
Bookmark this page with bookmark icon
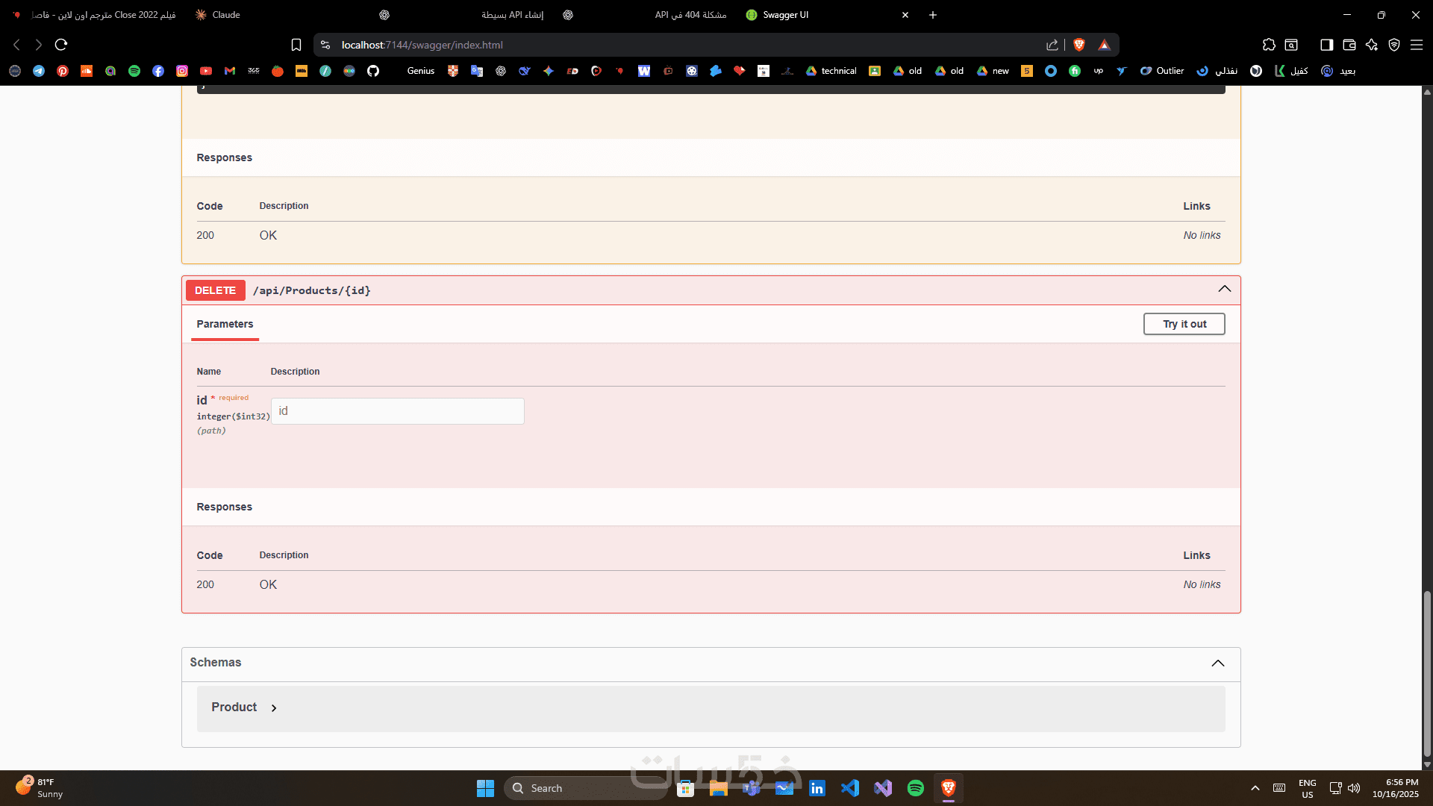click(296, 45)
